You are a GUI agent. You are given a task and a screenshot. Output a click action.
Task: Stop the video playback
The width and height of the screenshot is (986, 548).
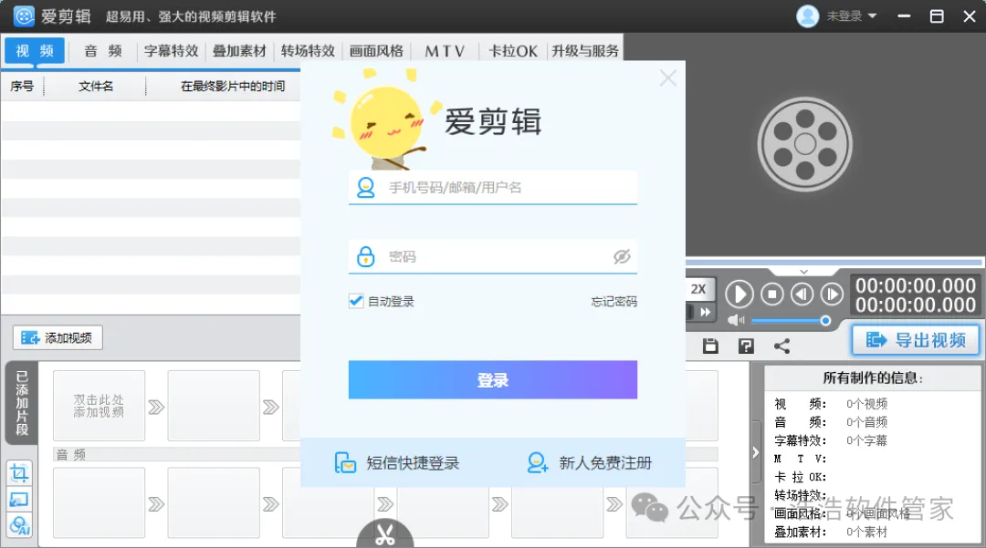772,294
